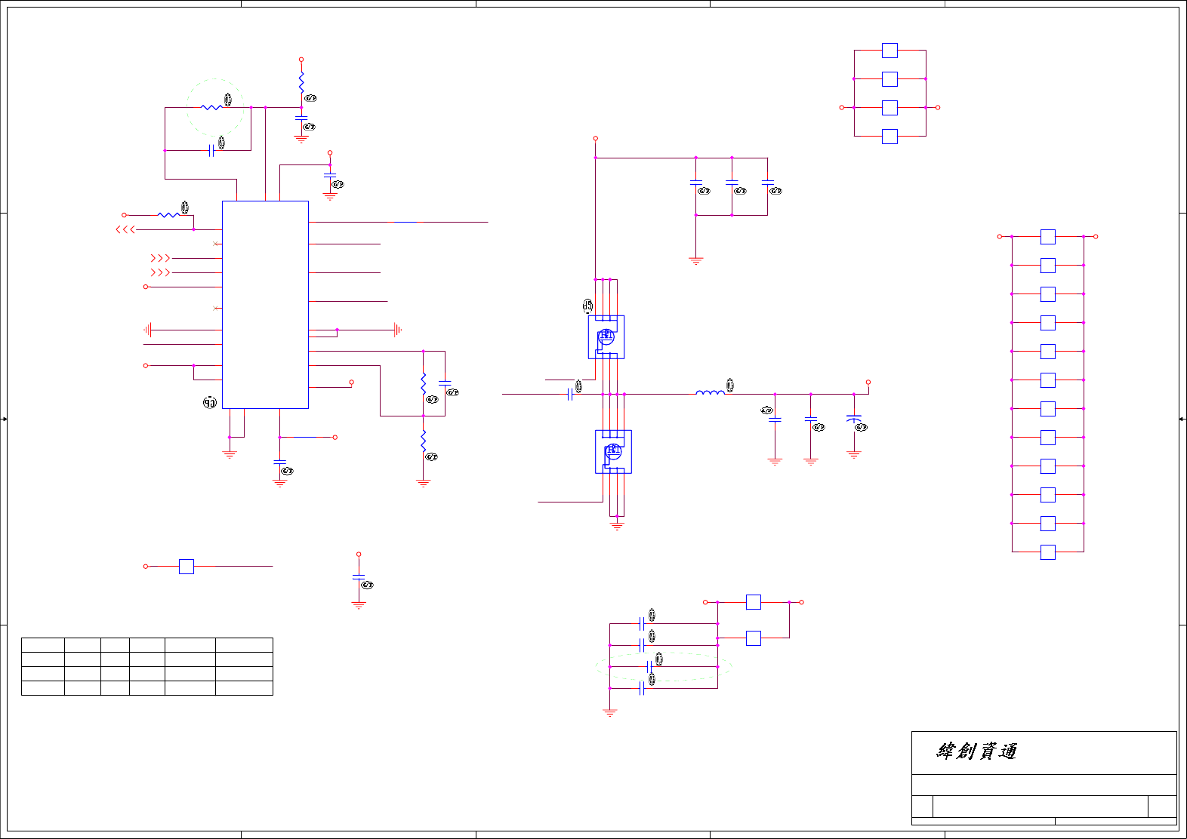
Task: Select bootstrap capacitor left of MOSFETs
Action: 570,394
